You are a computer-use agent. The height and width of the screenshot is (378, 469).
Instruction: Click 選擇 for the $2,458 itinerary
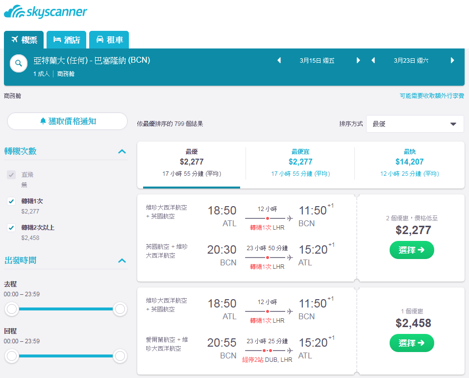(x=412, y=343)
